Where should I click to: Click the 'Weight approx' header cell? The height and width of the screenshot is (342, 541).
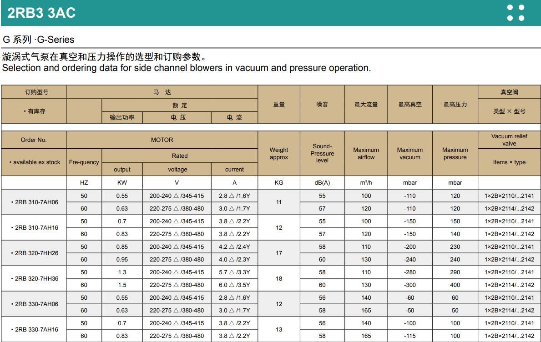point(279,153)
